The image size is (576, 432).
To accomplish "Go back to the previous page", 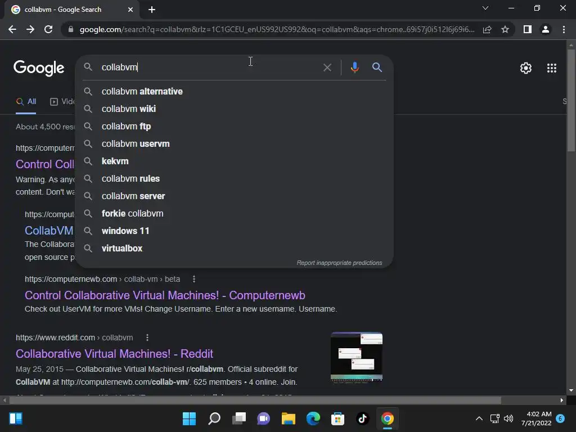I will click(12, 29).
